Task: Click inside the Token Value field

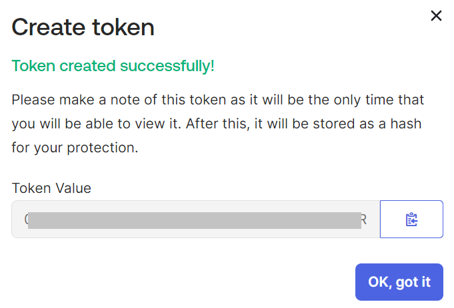Action: coord(196,219)
